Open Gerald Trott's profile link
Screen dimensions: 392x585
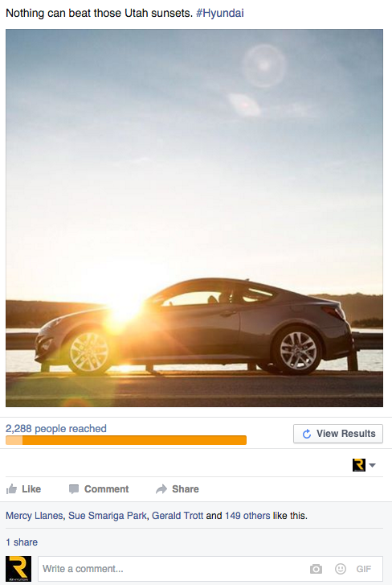click(x=178, y=516)
